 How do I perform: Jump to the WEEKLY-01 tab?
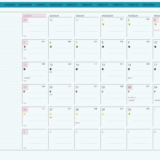click(71, 5)
